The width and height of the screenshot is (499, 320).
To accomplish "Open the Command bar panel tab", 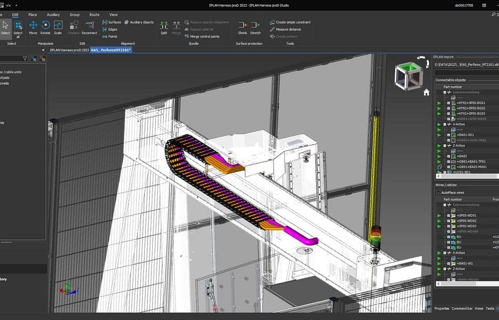I will coord(462,308).
